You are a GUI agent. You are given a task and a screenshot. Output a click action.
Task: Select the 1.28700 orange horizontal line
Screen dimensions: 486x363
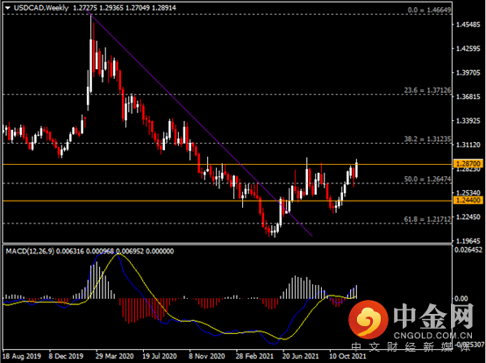tap(227, 165)
